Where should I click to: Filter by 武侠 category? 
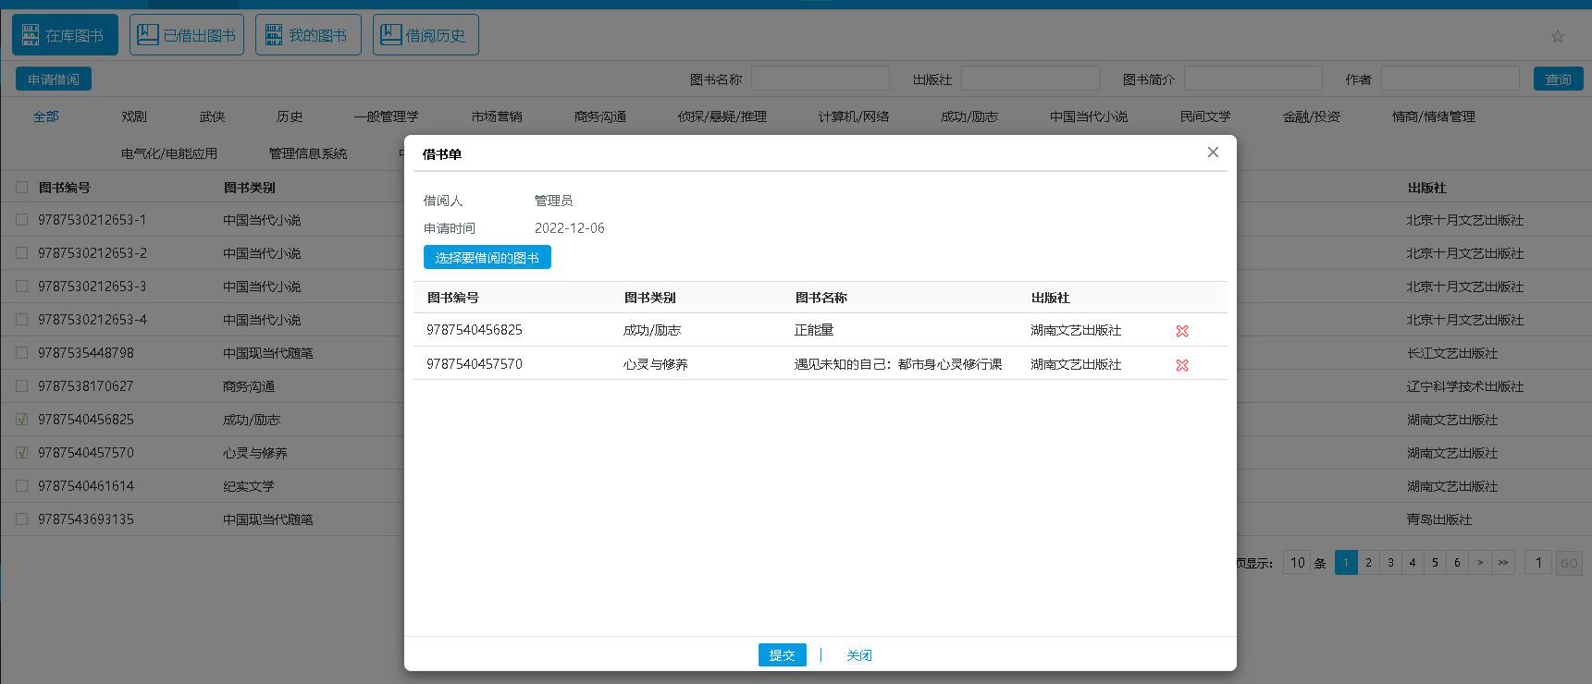point(212,116)
